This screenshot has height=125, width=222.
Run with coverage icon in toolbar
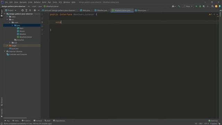click(204, 6)
